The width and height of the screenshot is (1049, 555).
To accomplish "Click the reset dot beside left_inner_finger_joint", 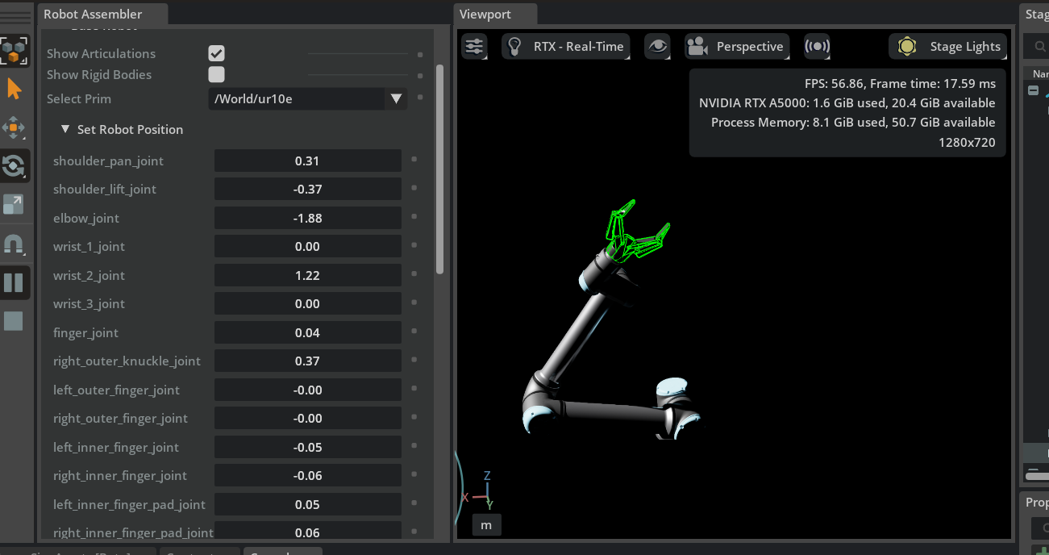I will tap(414, 446).
